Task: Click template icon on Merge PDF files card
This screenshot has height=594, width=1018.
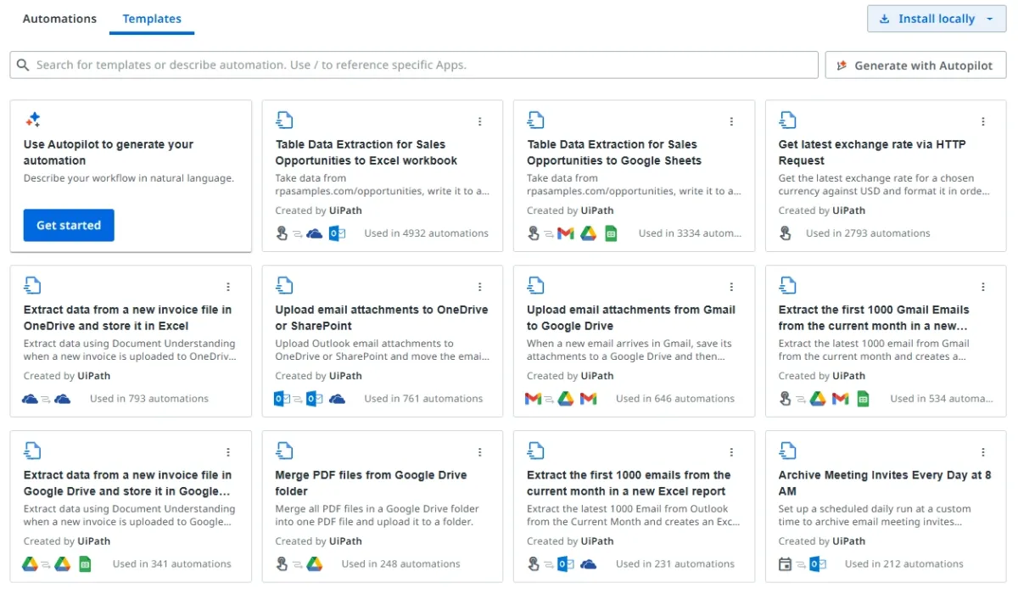Action: click(284, 451)
